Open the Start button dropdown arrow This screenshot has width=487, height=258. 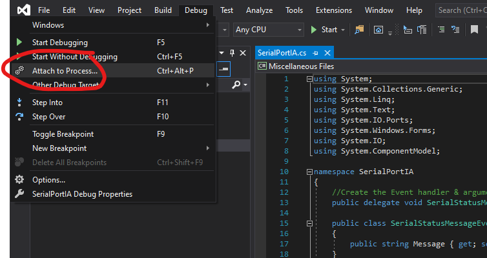coord(343,30)
